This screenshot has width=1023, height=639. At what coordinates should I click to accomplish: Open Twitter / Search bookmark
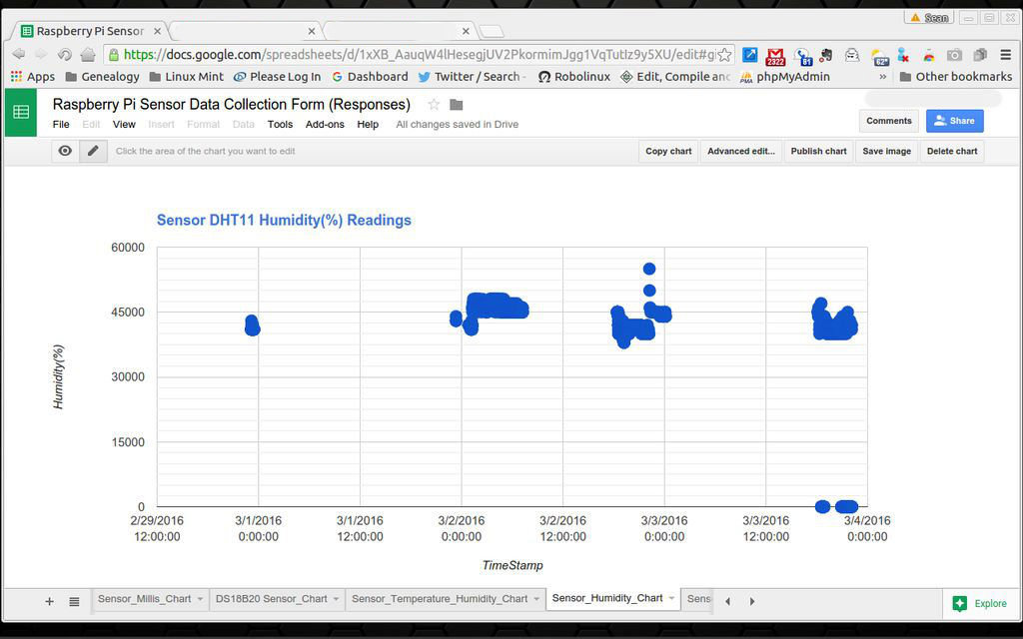click(x=473, y=76)
